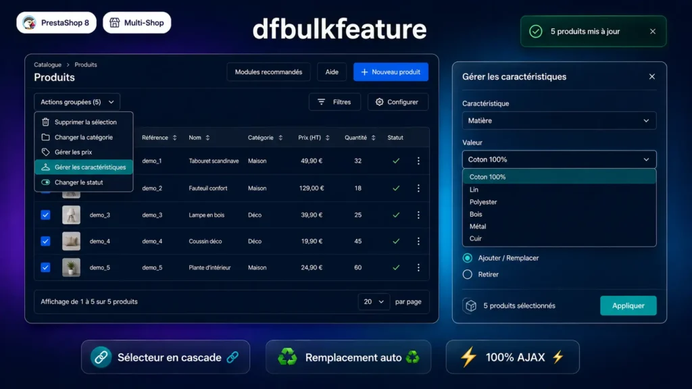Viewport: 692px width, 389px height.
Task: Click the PrestaShop logo icon
Action: tap(30, 23)
